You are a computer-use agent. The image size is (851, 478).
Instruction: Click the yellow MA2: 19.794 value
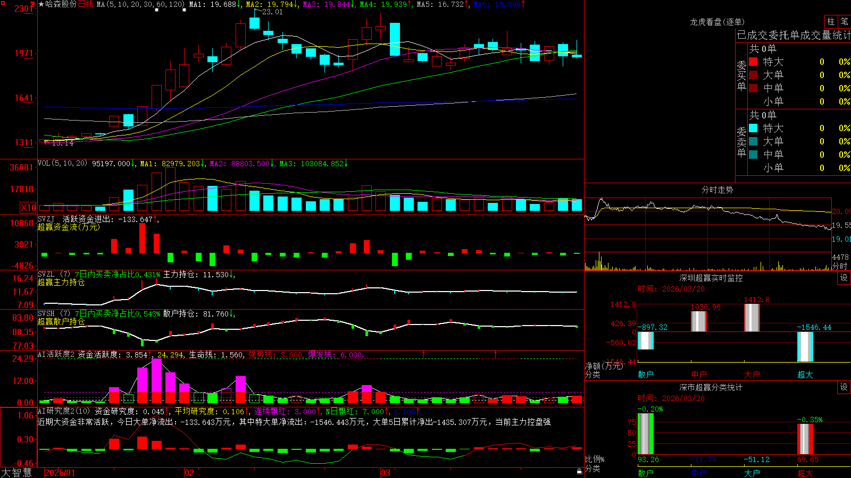(270, 4)
